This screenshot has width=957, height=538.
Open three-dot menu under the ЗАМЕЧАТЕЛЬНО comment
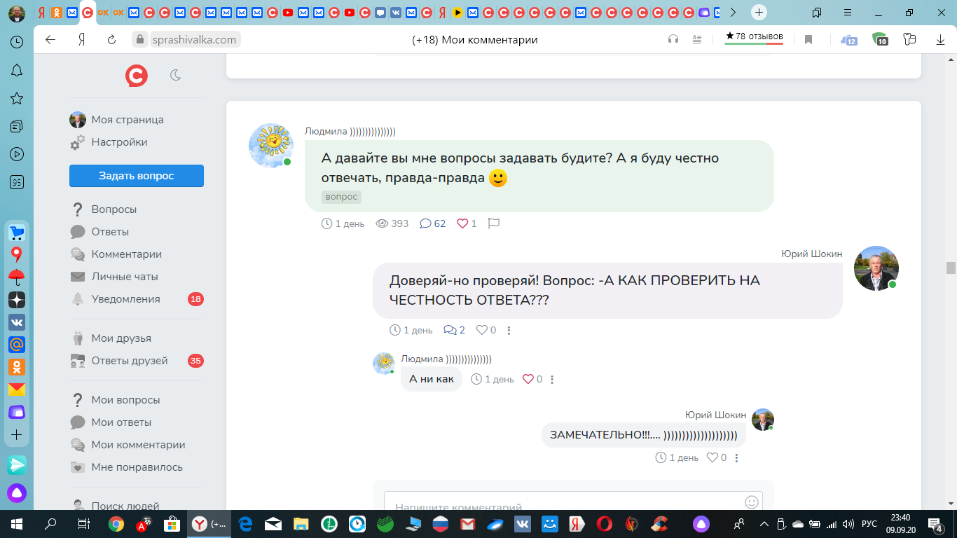coord(736,458)
